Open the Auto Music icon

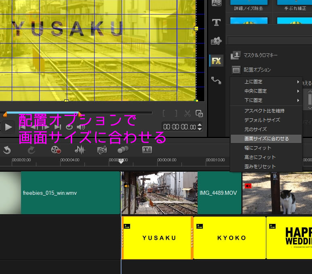[x=102, y=150]
